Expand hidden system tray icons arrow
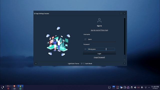160x90 pixels. pos(149,87)
